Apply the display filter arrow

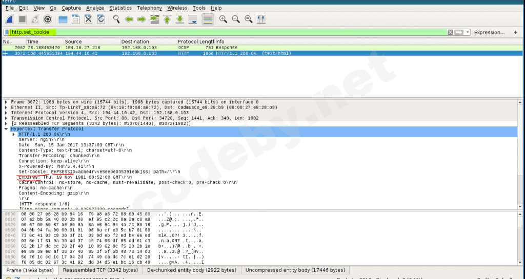point(459,32)
